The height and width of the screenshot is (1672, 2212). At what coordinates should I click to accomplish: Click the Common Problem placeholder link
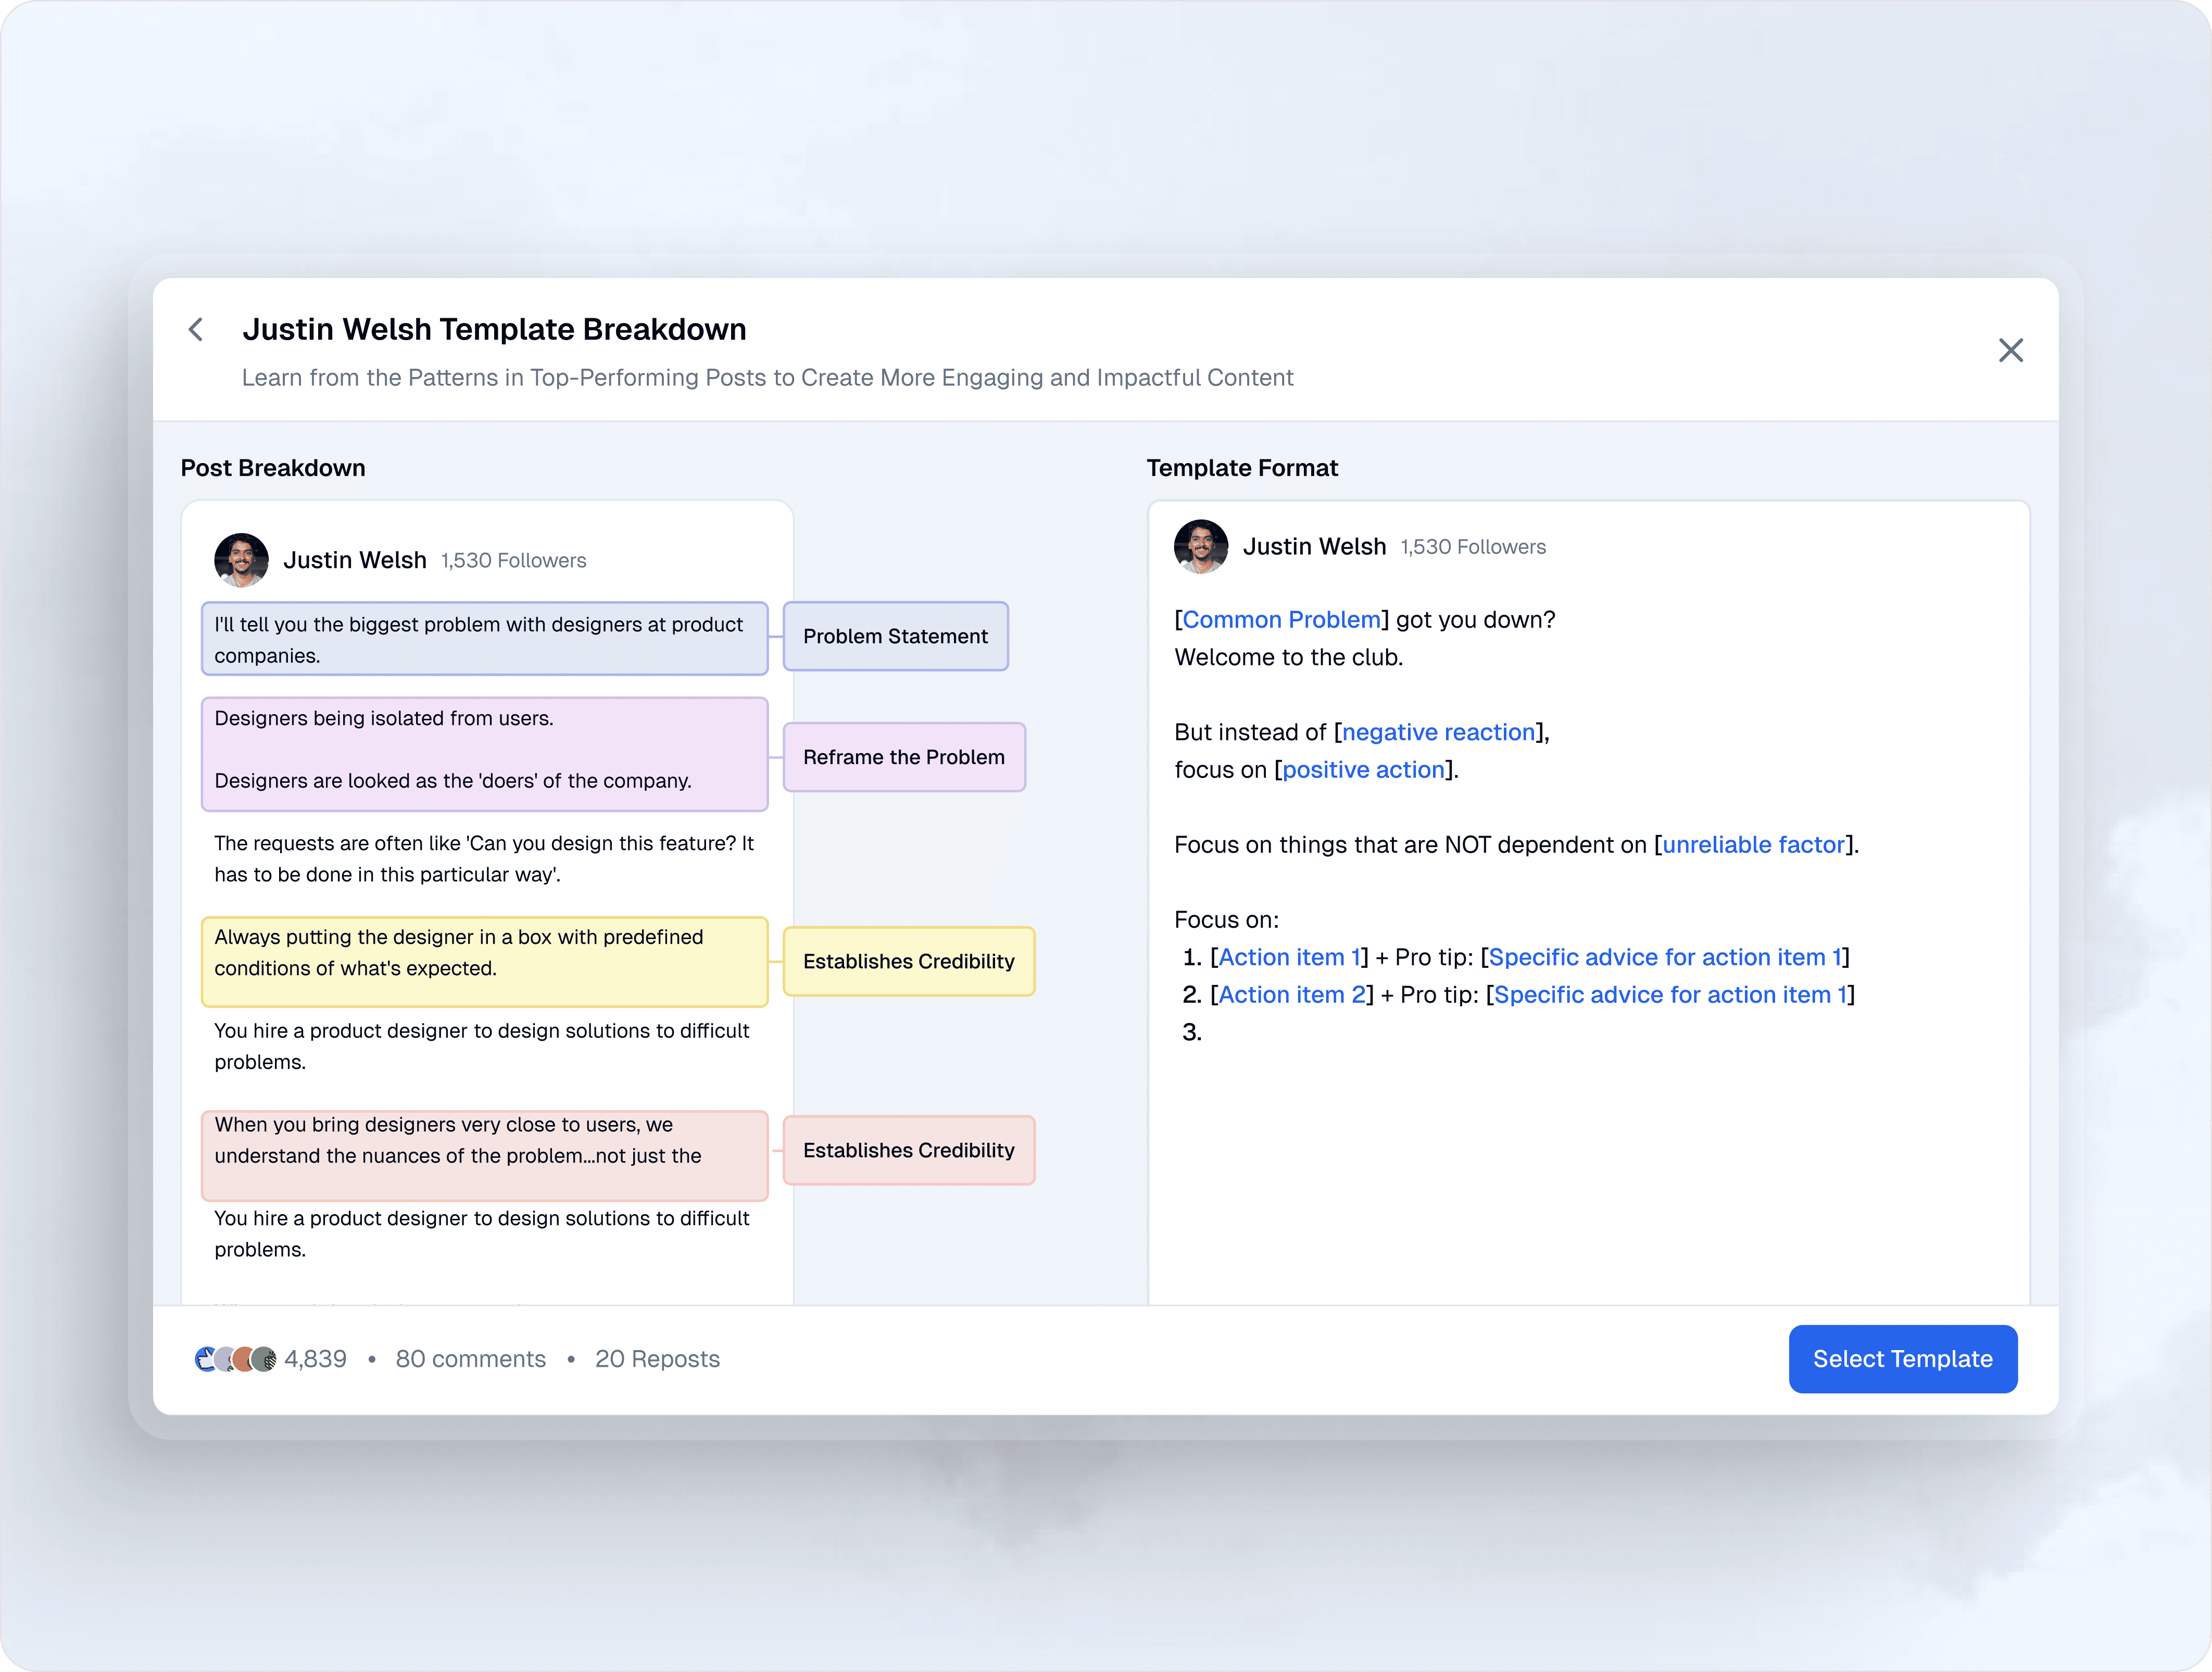[1281, 619]
